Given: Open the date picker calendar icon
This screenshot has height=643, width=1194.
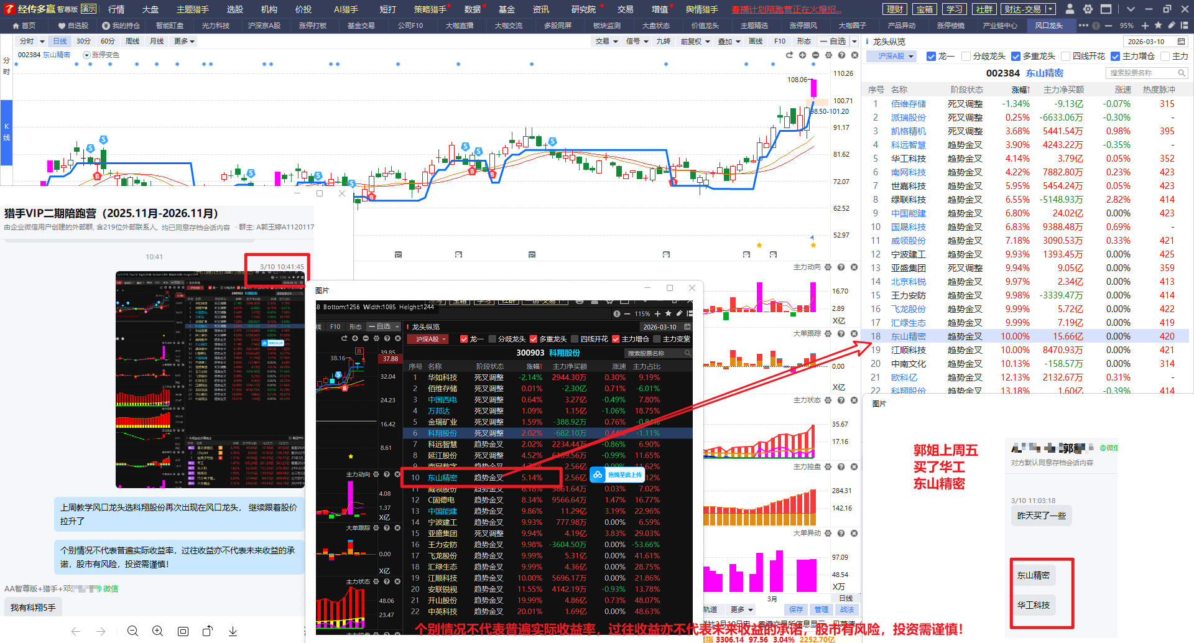Looking at the screenshot, I should [1181, 42].
